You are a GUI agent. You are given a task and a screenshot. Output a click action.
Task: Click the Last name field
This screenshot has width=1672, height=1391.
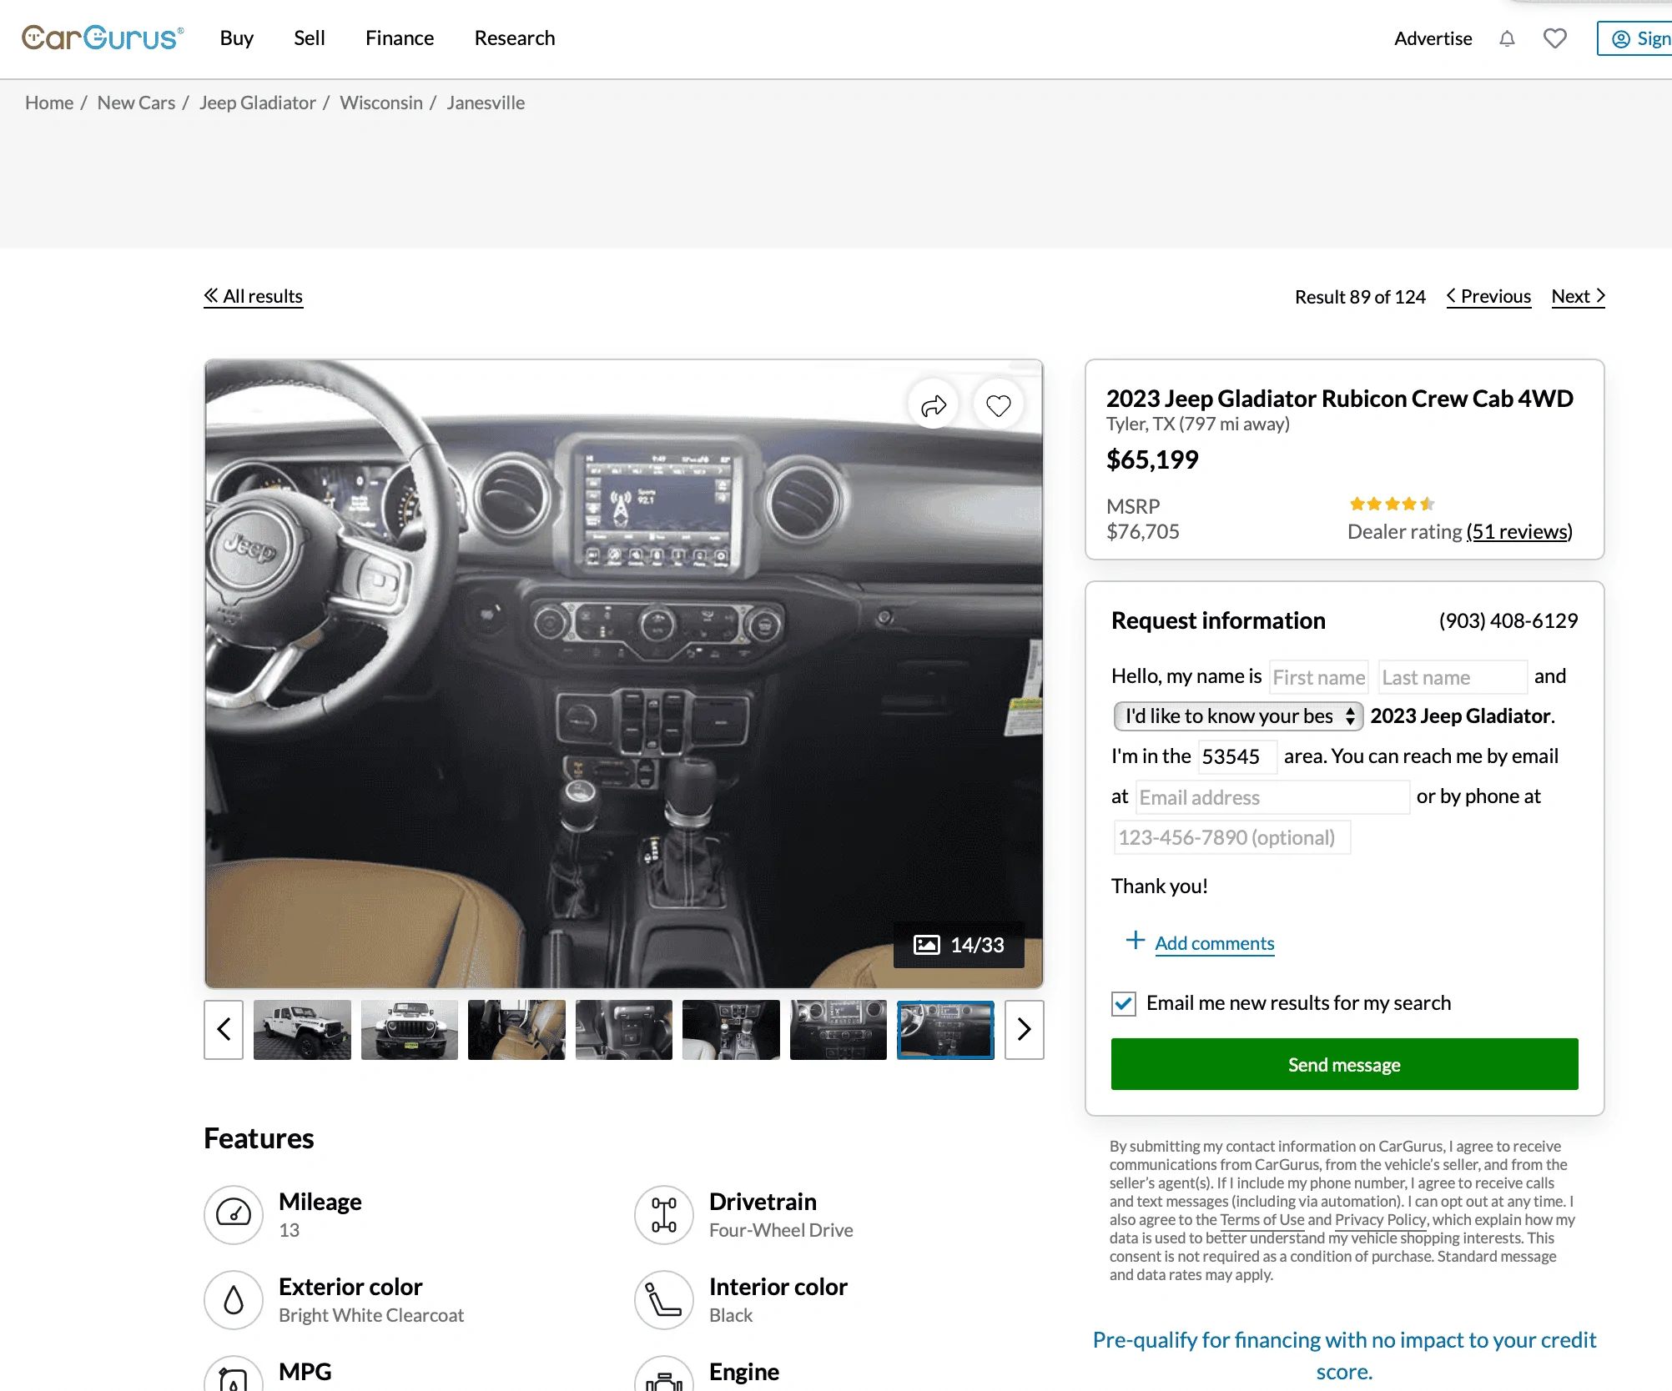(1453, 677)
